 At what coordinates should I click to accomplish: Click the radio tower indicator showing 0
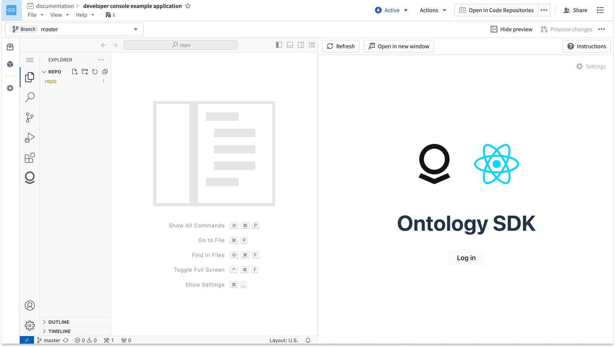126,340
